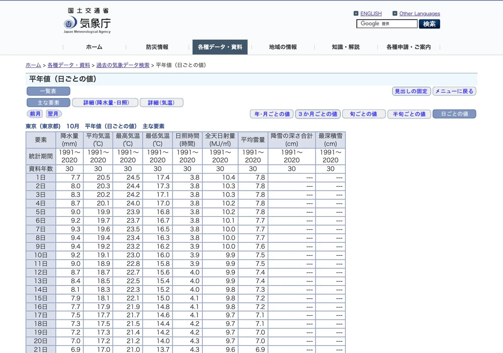Select the 15日 row label

(x=41, y=298)
